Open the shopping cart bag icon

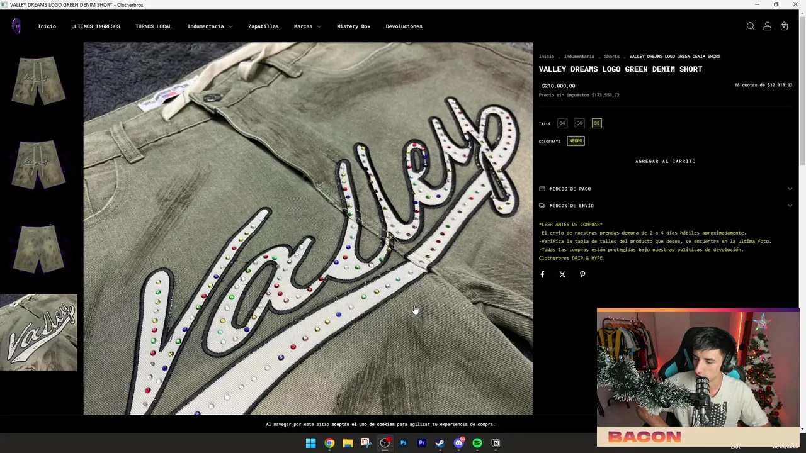[784, 26]
